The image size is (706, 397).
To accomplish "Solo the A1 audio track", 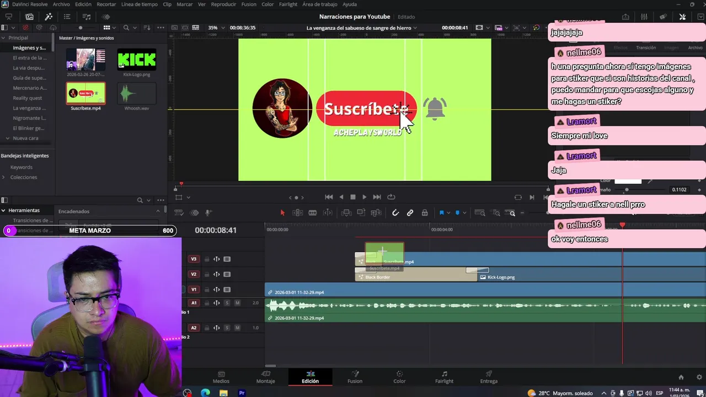I will pyautogui.click(x=227, y=303).
